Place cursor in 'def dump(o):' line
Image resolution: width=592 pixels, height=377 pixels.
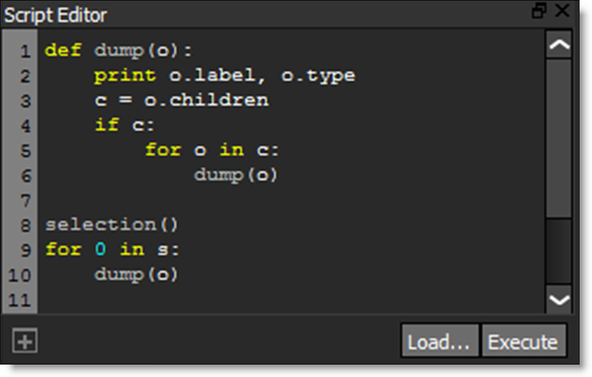coord(119,50)
